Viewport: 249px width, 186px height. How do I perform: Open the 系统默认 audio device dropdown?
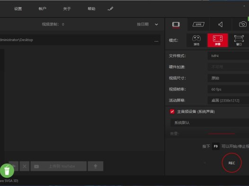[x=210, y=123]
